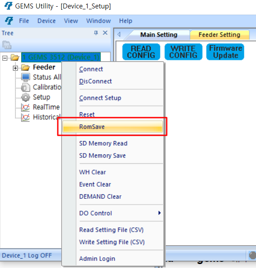
Task: Click the Status All monitor icon
Action: pos(26,77)
